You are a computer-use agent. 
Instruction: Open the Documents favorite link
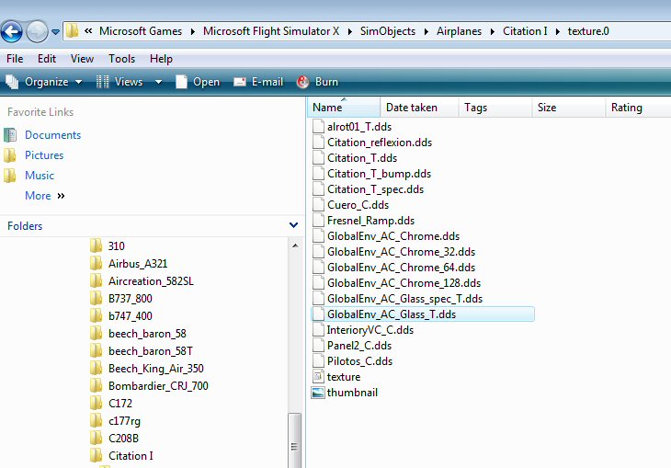(x=52, y=135)
